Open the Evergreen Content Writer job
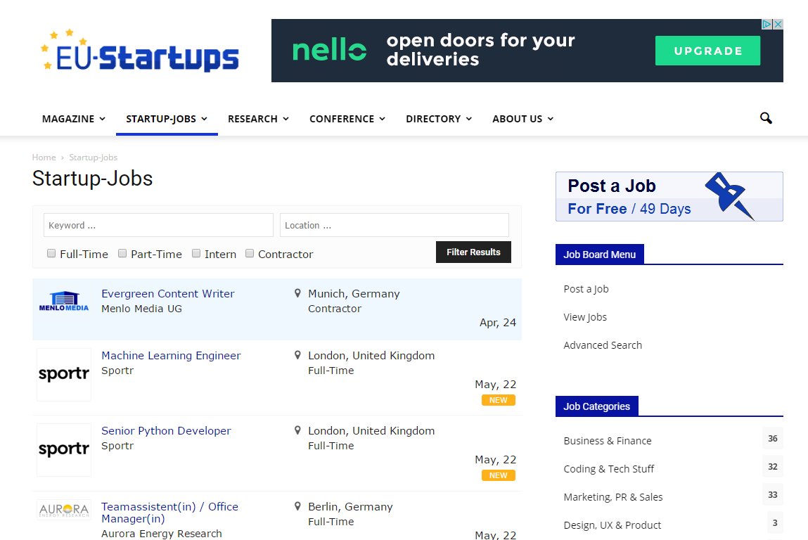The image size is (808, 540). [167, 294]
